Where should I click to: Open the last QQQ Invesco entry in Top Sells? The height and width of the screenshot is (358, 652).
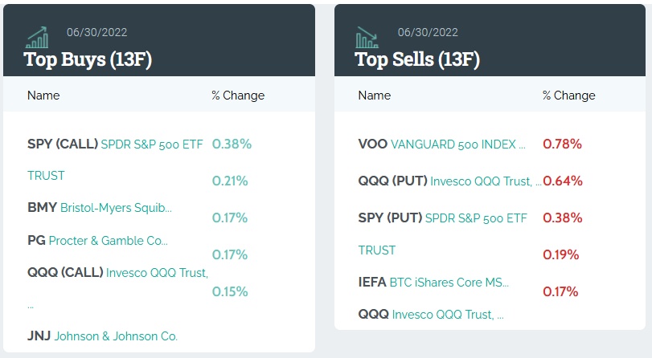(431, 315)
